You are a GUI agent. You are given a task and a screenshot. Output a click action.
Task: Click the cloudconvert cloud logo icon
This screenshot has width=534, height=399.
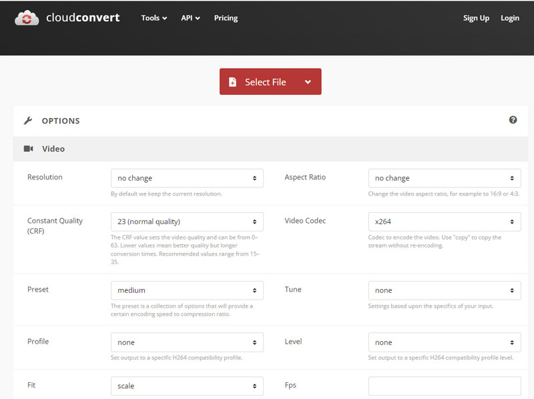[x=27, y=18]
